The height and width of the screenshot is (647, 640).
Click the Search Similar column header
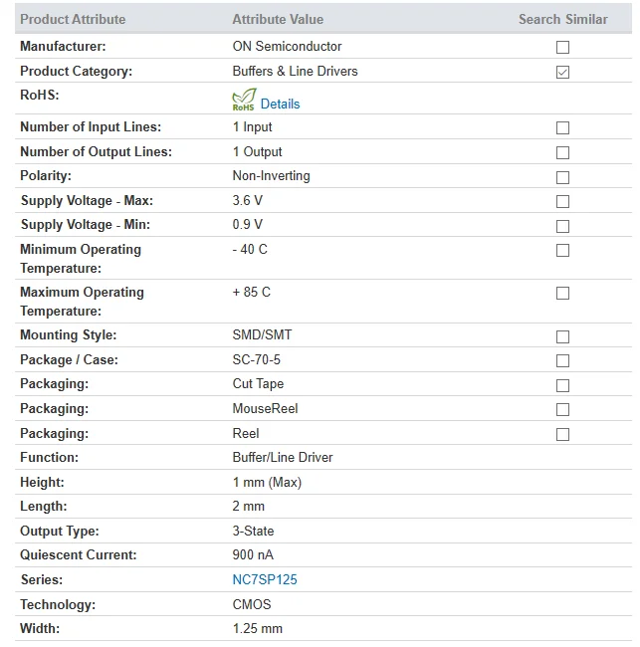(562, 19)
